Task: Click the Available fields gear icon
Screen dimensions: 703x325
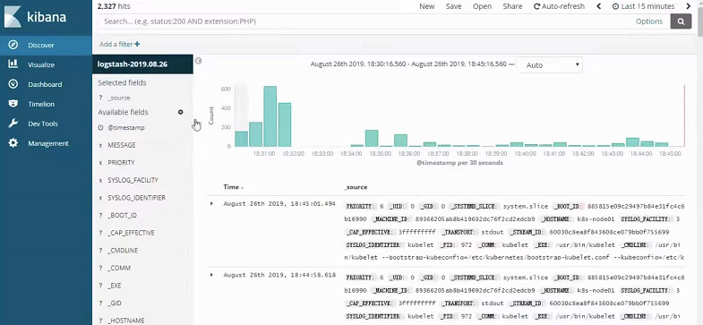Action: click(181, 112)
